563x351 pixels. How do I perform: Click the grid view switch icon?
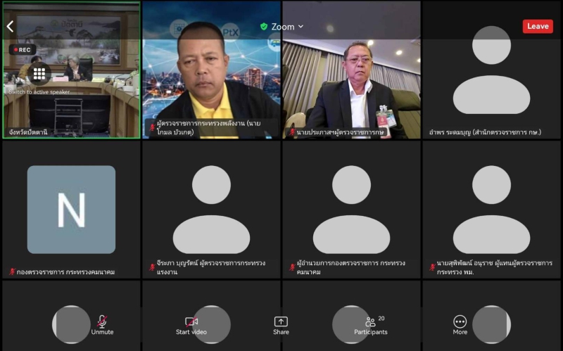pyautogui.click(x=39, y=73)
